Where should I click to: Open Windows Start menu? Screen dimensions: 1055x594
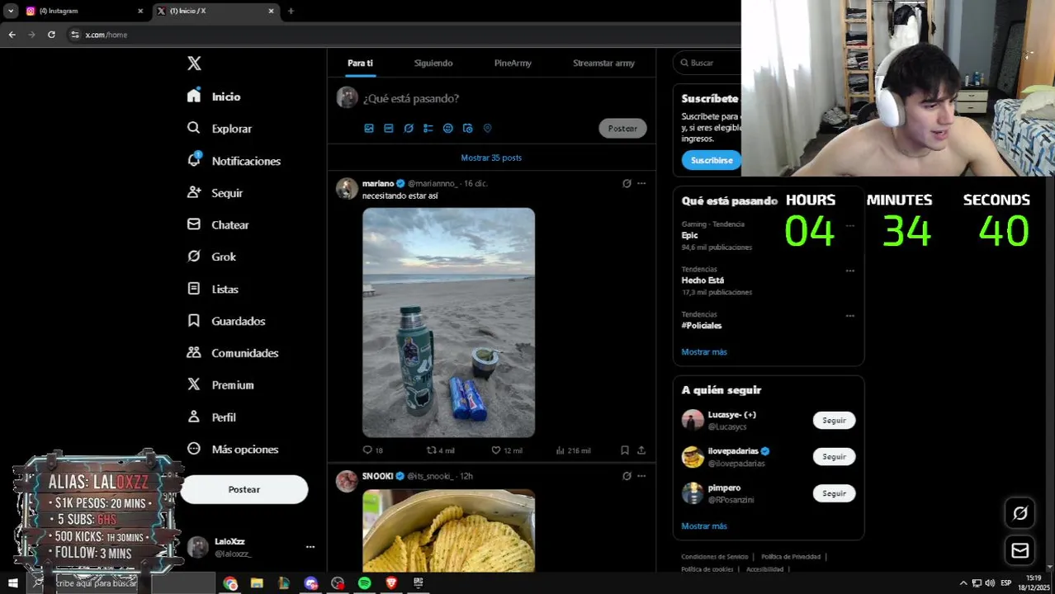(x=12, y=583)
